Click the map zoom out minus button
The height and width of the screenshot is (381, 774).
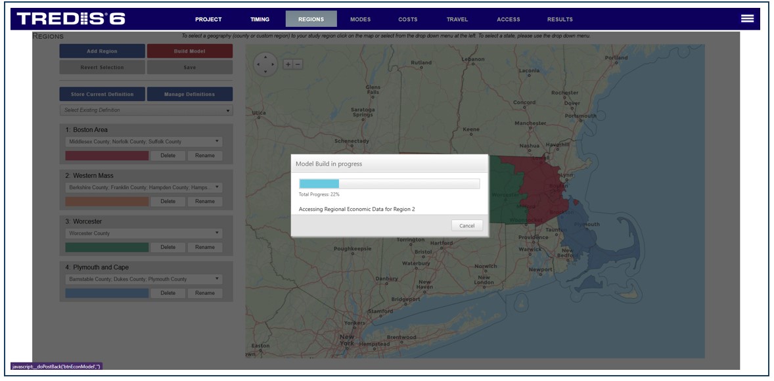pos(298,64)
